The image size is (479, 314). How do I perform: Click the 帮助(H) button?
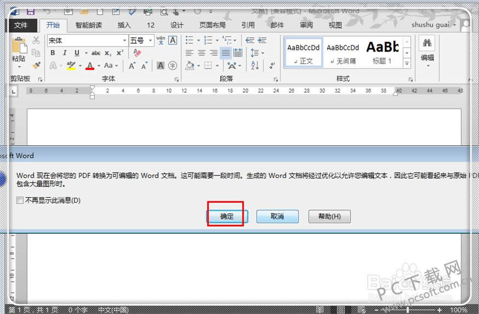pos(329,216)
